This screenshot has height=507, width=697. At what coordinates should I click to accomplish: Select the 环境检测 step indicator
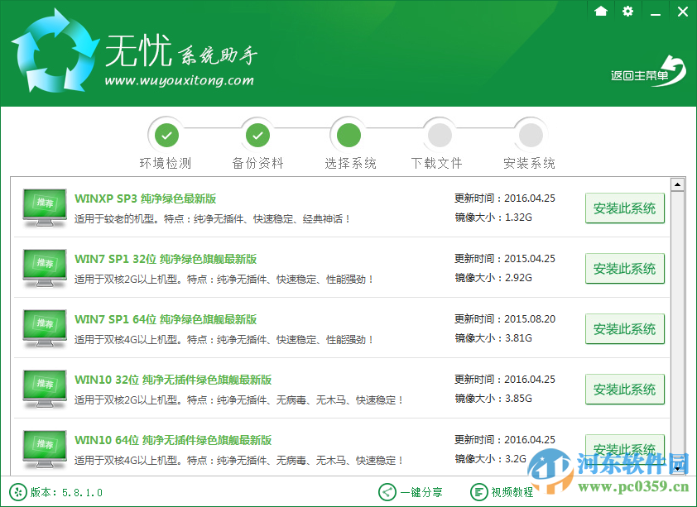click(x=166, y=134)
